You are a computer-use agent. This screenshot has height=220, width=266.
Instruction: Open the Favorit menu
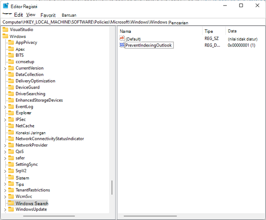(48, 15)
